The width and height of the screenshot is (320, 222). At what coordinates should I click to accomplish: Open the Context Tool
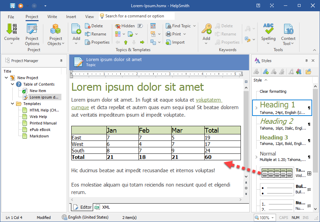(x=288, y=34)
